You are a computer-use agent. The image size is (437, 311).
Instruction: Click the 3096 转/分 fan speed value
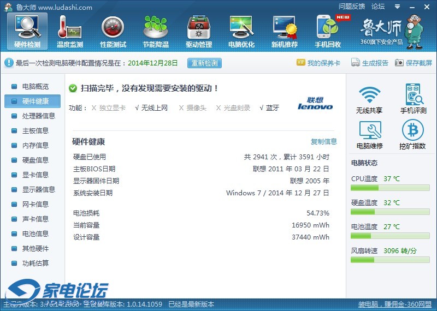coord(400,251)
